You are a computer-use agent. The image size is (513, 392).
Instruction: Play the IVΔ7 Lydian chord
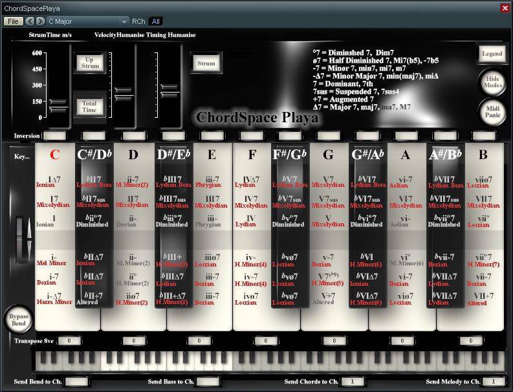[247, 182]
